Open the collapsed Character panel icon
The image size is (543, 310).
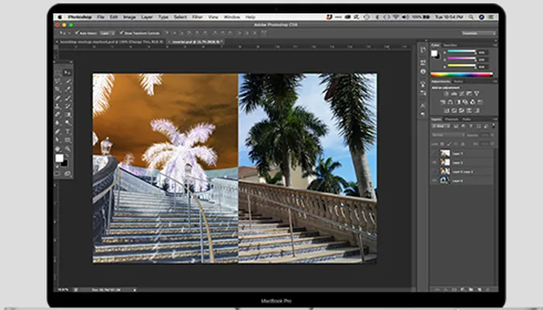coord(424,105)
